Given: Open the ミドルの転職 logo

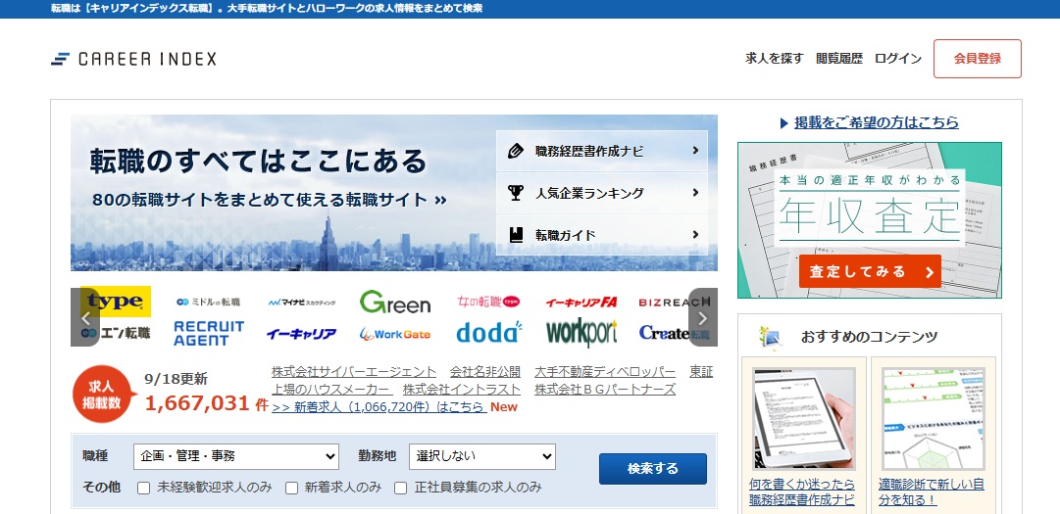Looking at the screenshot, I should click(208, 303).
